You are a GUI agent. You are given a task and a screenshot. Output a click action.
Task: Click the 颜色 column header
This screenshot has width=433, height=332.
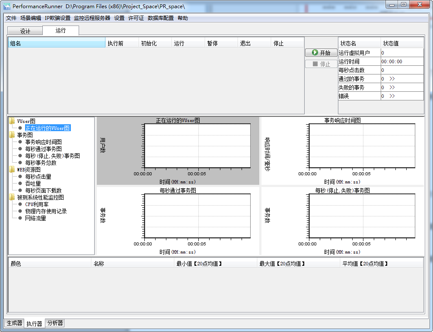click(49, 264)
